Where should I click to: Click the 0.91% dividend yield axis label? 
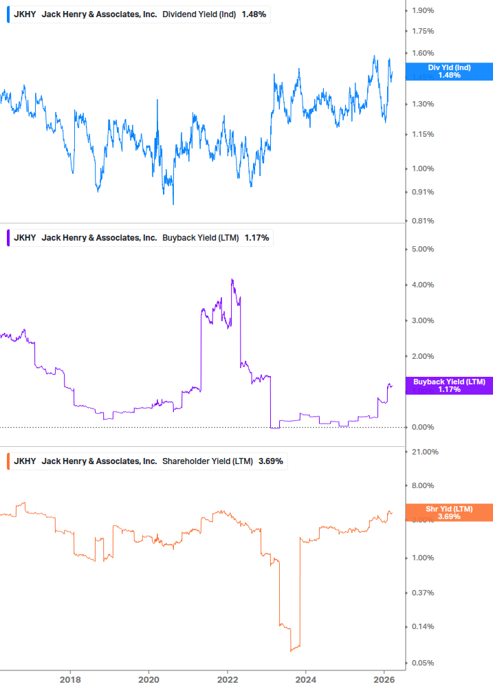click(423, 192)
